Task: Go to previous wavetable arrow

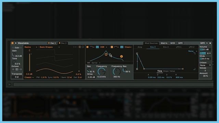Action: [74, 47]
